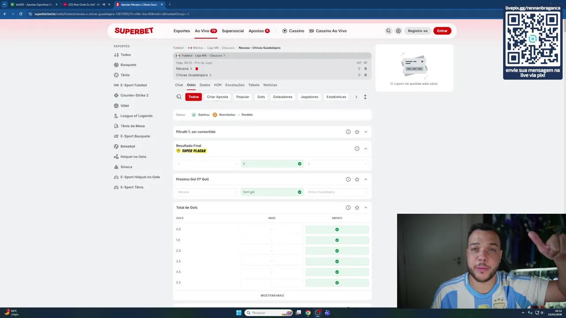Open the search magnifier in Superbet header

tap(388, 31)
